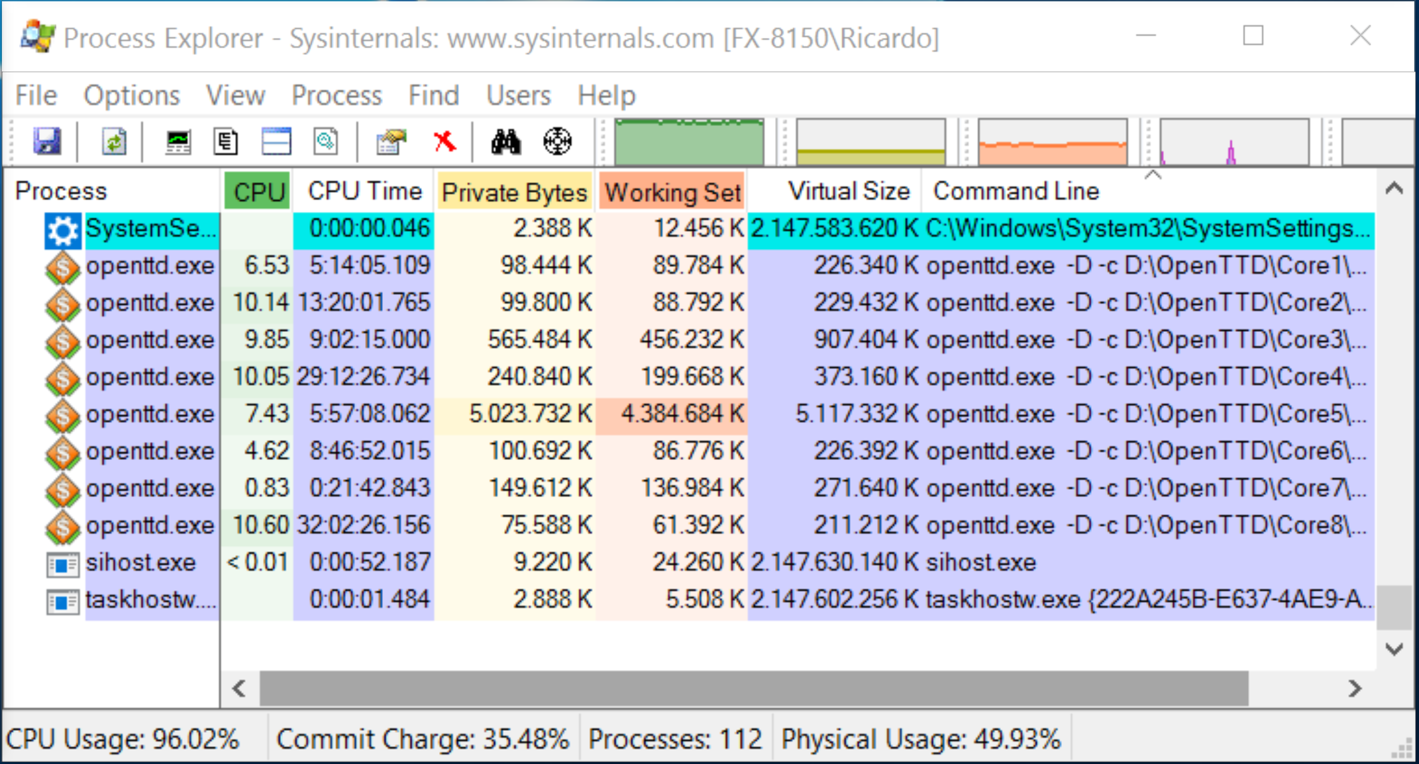Sort by the CPU Time column header
Viewport: 1419px width, 764px height.
click(364, 191)
